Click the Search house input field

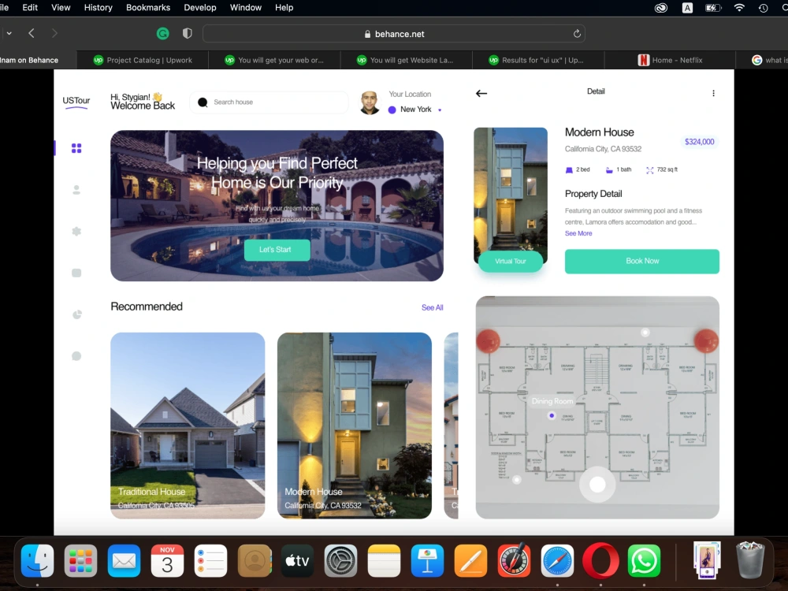tap(269, 102)
